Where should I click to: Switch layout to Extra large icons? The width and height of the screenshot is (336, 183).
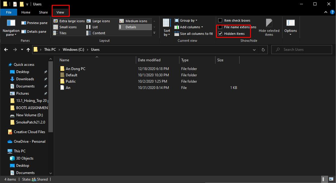69,21
